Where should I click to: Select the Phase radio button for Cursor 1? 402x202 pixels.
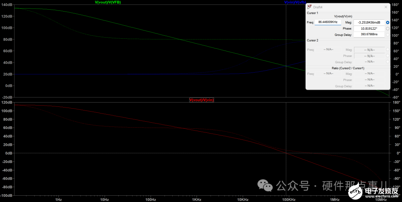[x=387, y=28]
